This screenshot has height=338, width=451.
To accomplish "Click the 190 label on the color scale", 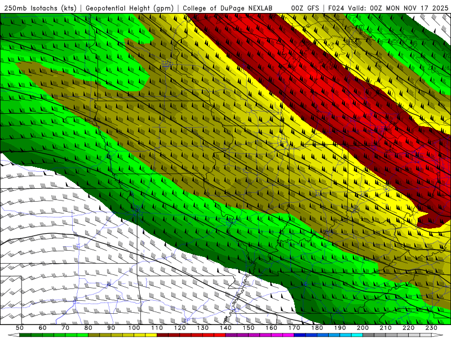I will (340, 328).
